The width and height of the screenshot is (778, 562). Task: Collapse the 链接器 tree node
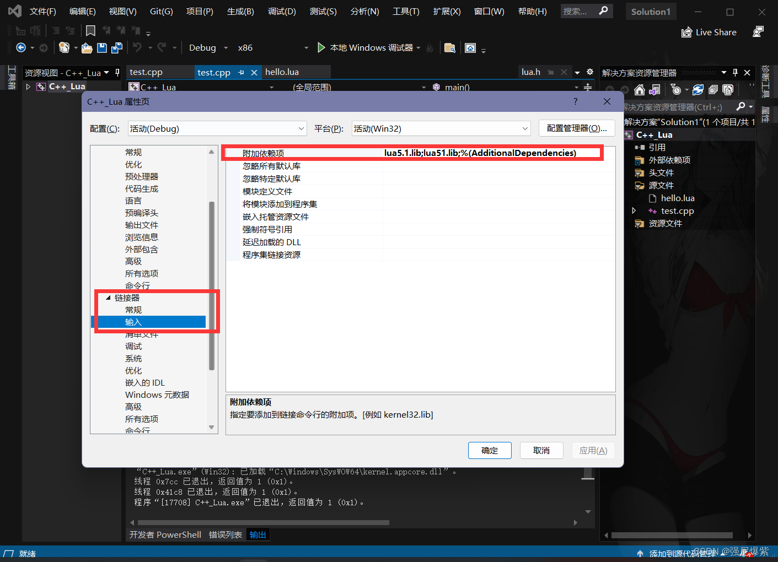point(108,298)
